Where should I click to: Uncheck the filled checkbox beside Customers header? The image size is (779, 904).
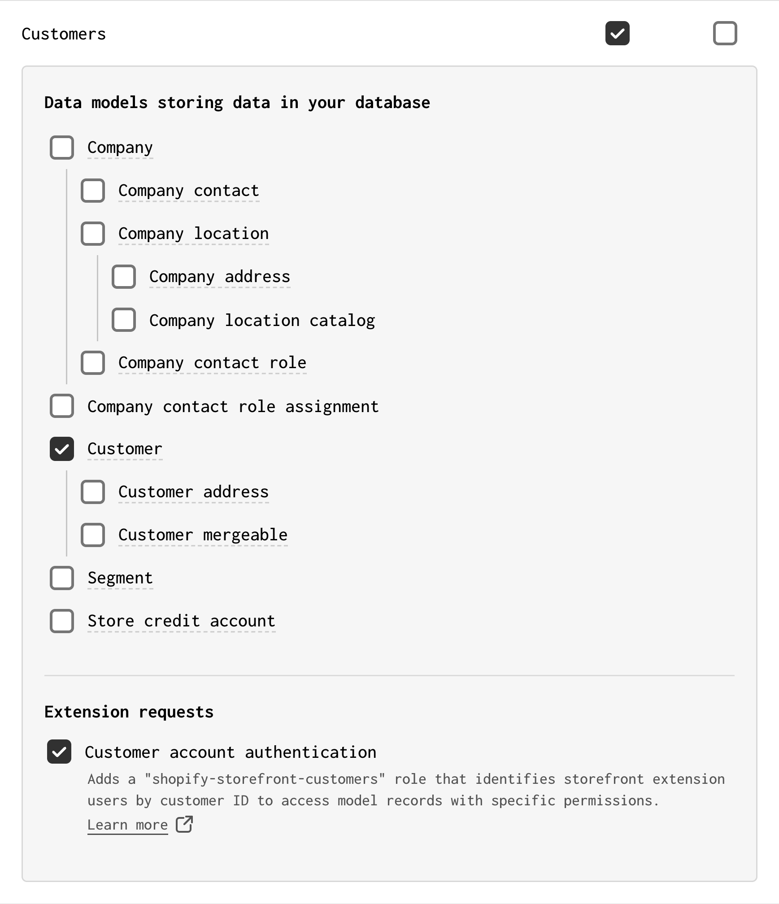pos(618,33)
